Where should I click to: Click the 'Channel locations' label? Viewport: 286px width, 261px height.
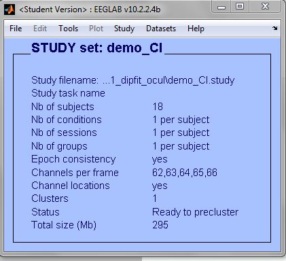click(x=71, y=186)
